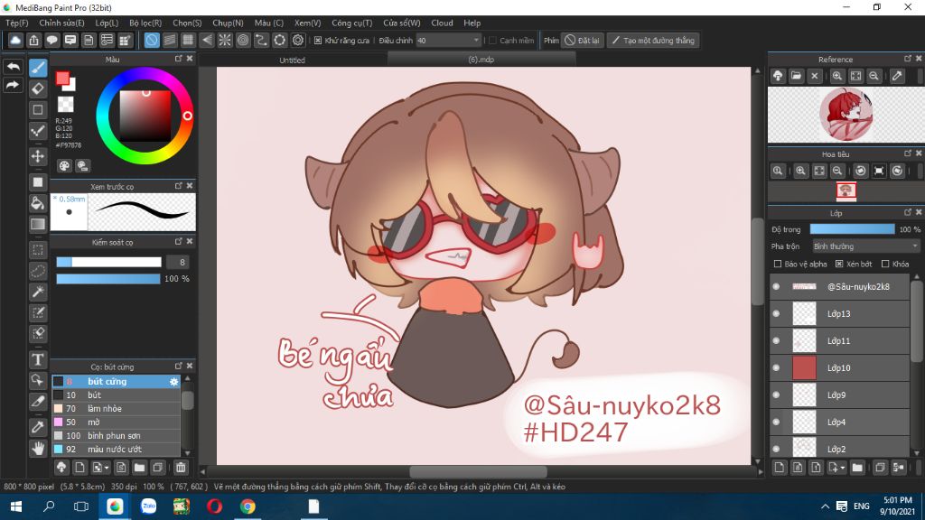This screenshot has width=925, height=520.
Task: Open the cloud save icon in toolbar
Action: 15,40
